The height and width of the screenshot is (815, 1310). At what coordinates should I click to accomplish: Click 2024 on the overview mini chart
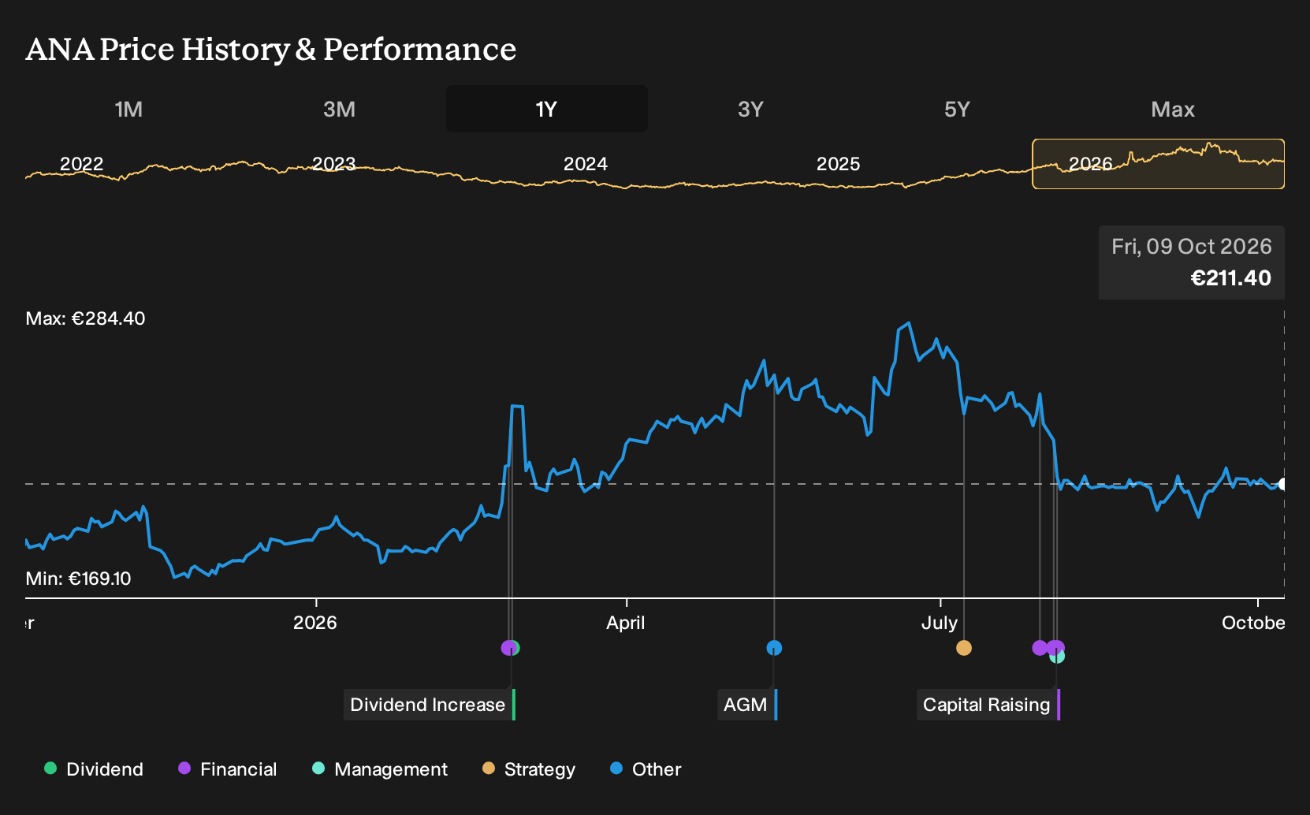click(x=586, y=164)
